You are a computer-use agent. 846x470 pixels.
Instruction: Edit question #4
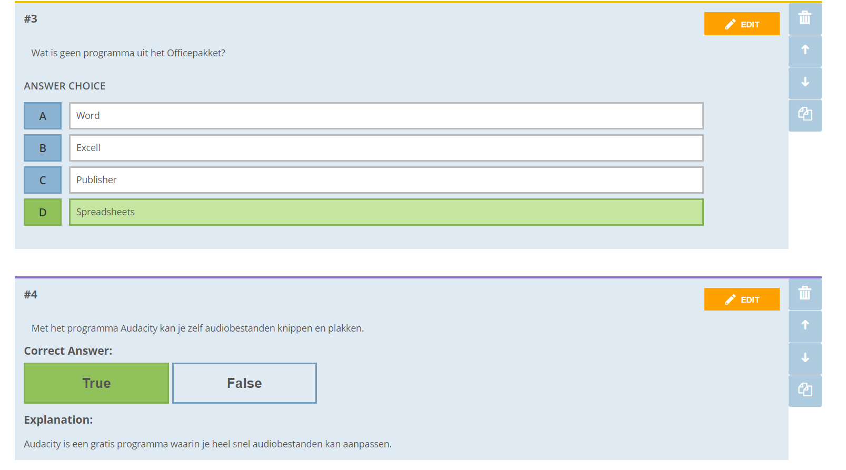pyautogui.click(x=742, y=299)
